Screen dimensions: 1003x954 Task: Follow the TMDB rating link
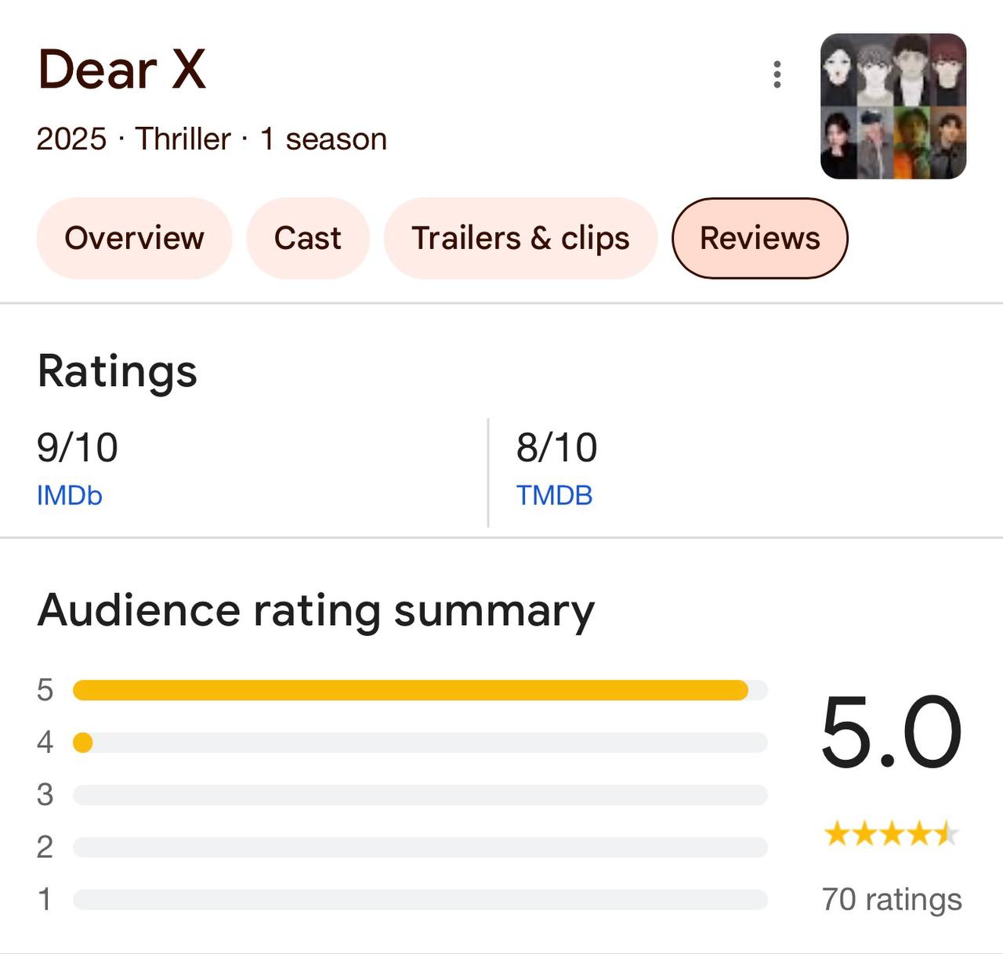[x=554, y=495]
